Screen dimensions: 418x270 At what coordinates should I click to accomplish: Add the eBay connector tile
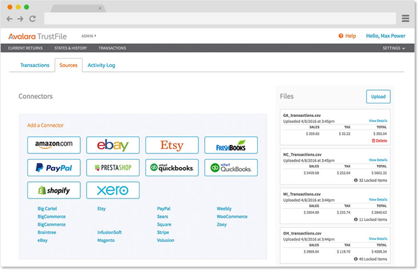point(113,145)
